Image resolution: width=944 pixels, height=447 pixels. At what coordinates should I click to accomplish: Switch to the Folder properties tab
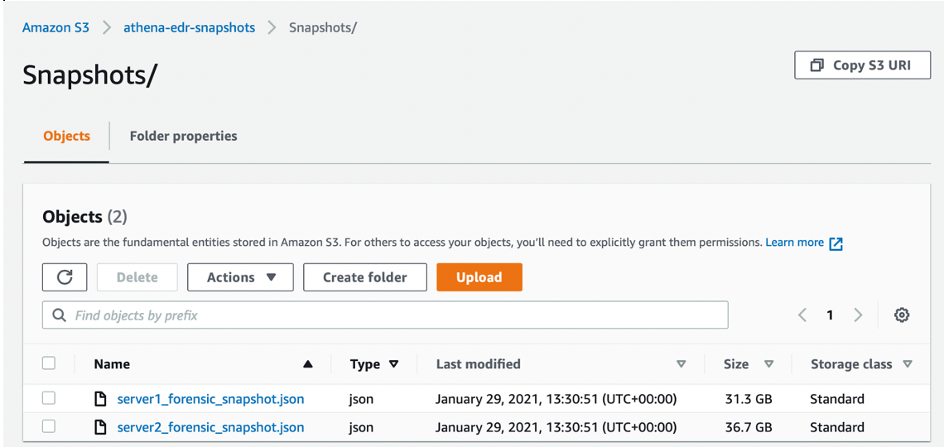pyautogui.click(x=183, y=136)
